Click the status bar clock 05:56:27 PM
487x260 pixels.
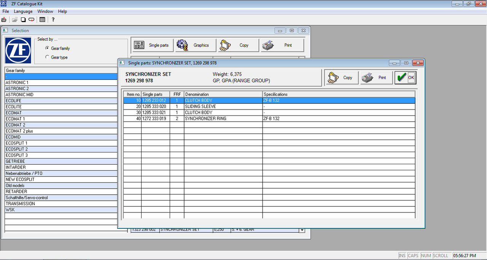[464, 256]
